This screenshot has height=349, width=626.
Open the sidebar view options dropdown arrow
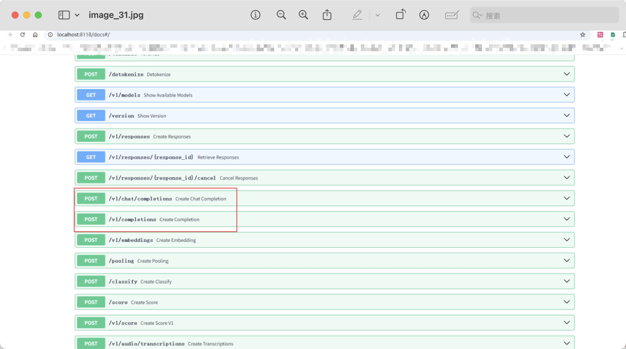tap(77, 15)
